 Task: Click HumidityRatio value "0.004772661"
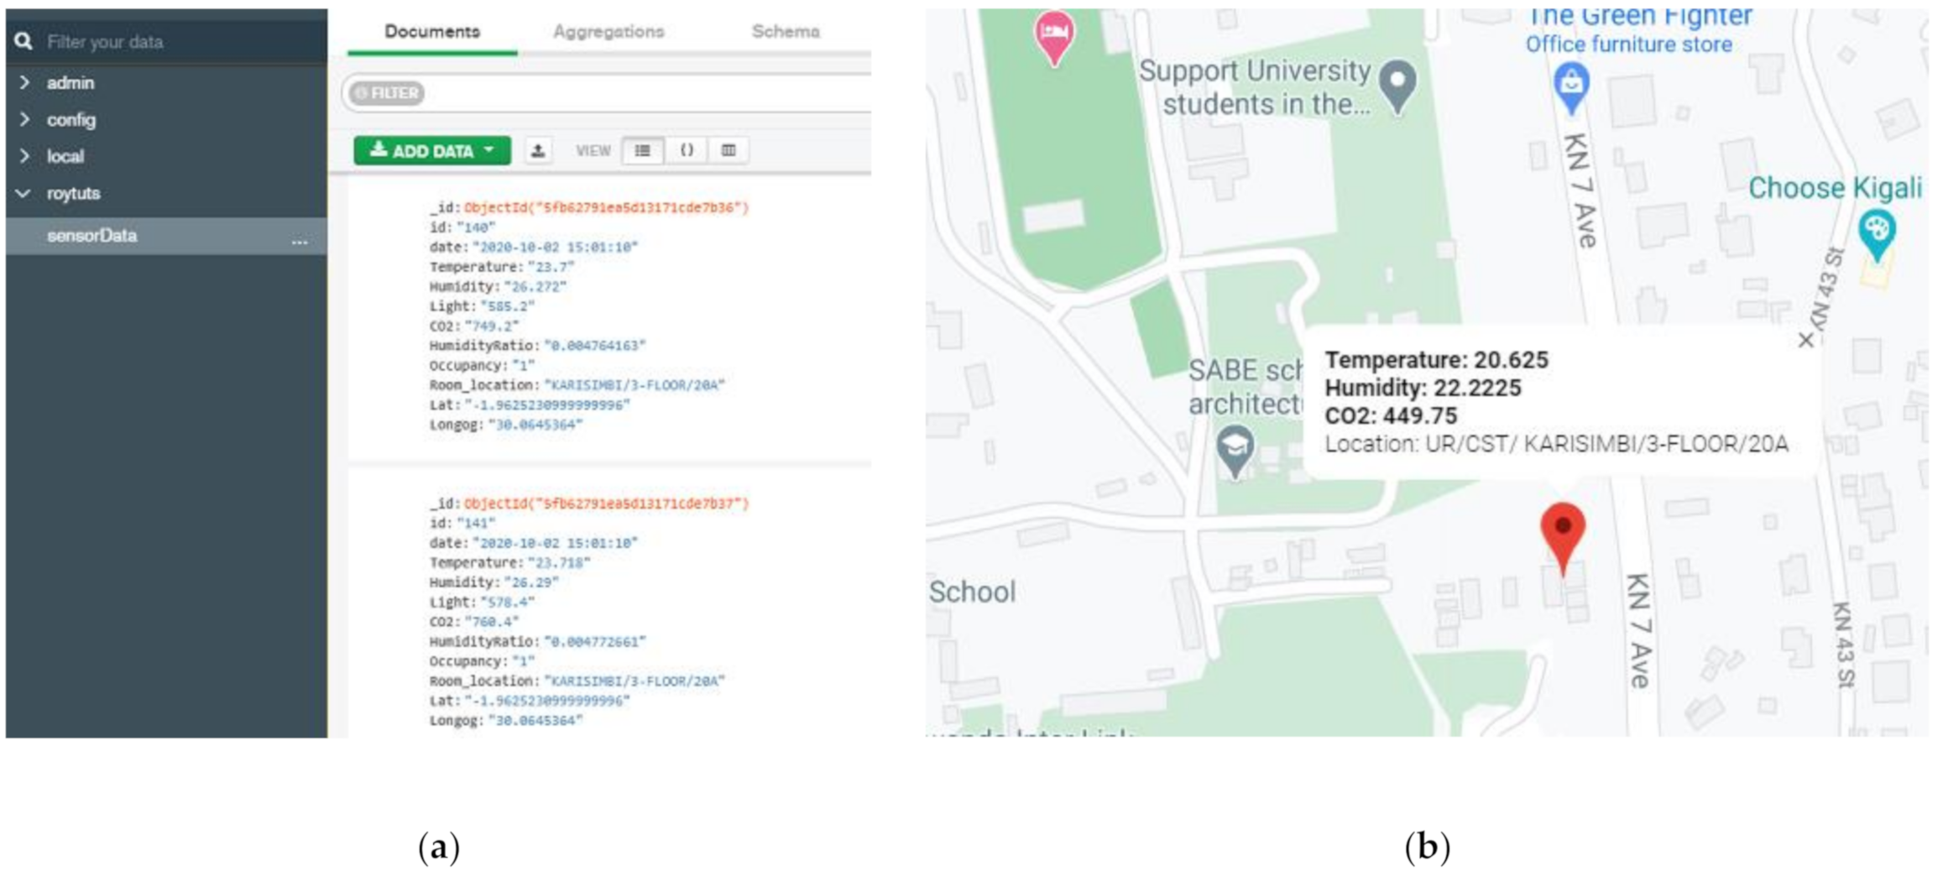(x=595, y=642)
